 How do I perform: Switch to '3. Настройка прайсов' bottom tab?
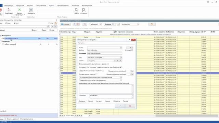(x=26, y=119)
